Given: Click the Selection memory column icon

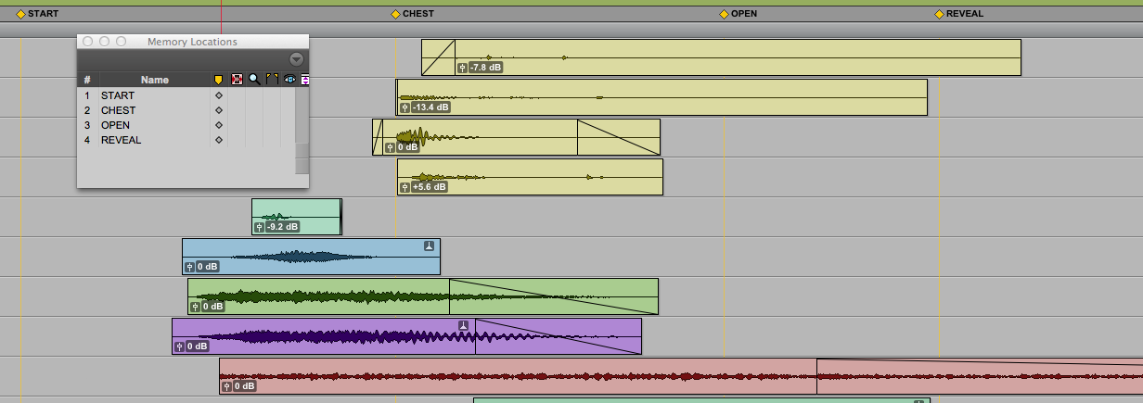Looking at the screenshot, I should (237, 80).
